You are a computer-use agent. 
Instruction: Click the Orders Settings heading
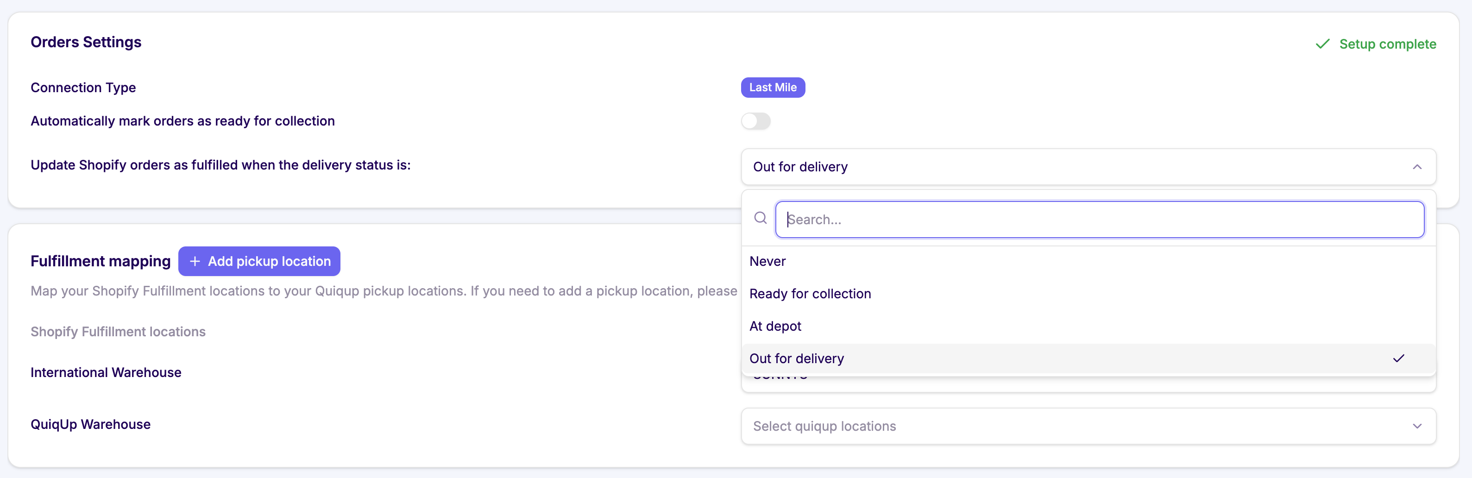86,42
